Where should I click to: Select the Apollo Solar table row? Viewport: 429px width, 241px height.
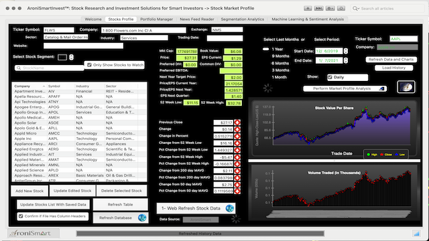coord(79,123)
